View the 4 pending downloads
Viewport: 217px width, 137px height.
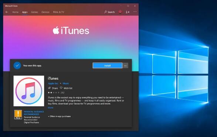pos(128,12)
